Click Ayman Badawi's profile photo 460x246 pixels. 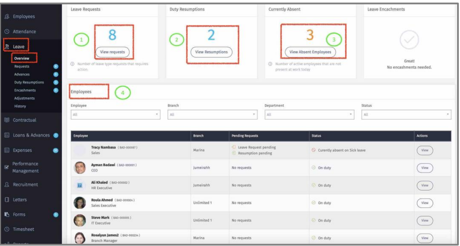80,168
